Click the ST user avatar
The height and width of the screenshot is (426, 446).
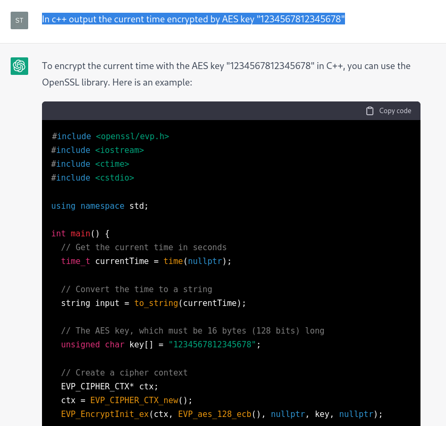[19, 21]
